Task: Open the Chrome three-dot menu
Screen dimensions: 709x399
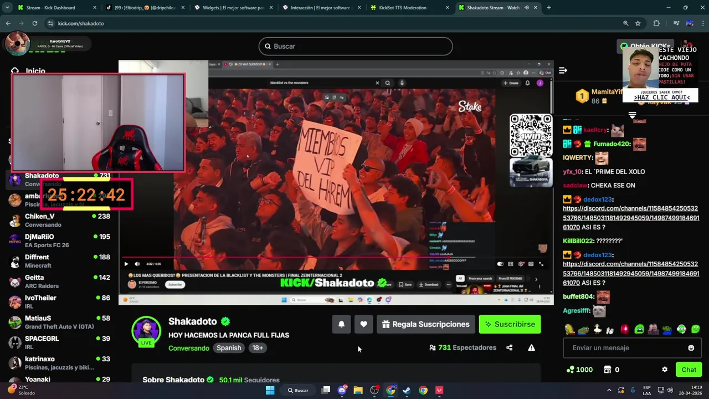Action: pos(702,23)
